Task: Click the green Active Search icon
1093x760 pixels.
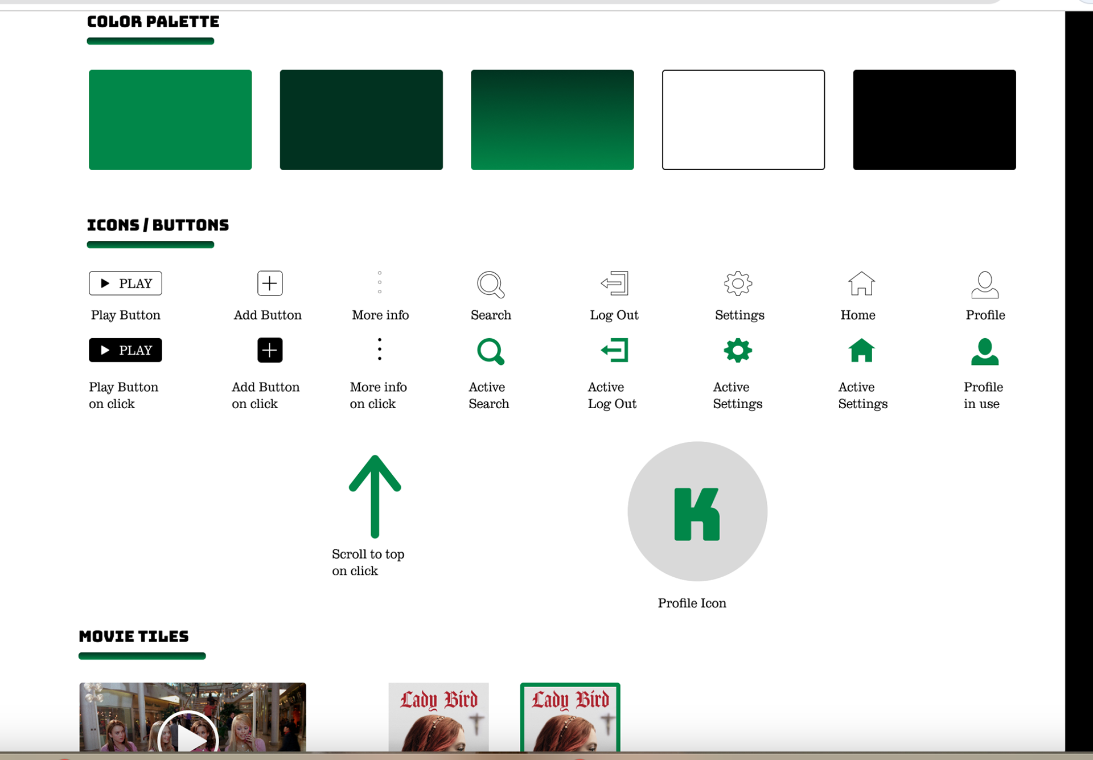Action: point(490,351)
